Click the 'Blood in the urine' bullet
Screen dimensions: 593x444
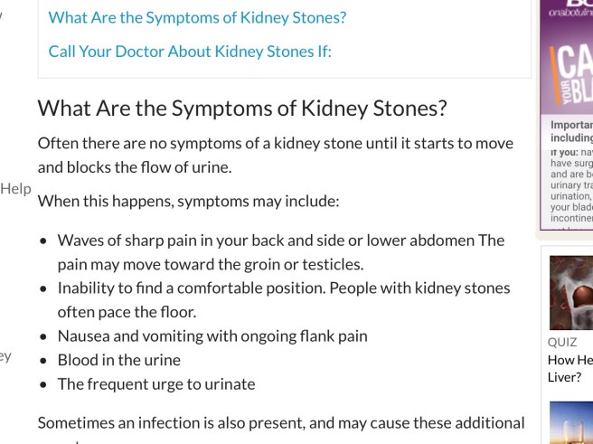point(118,359)
